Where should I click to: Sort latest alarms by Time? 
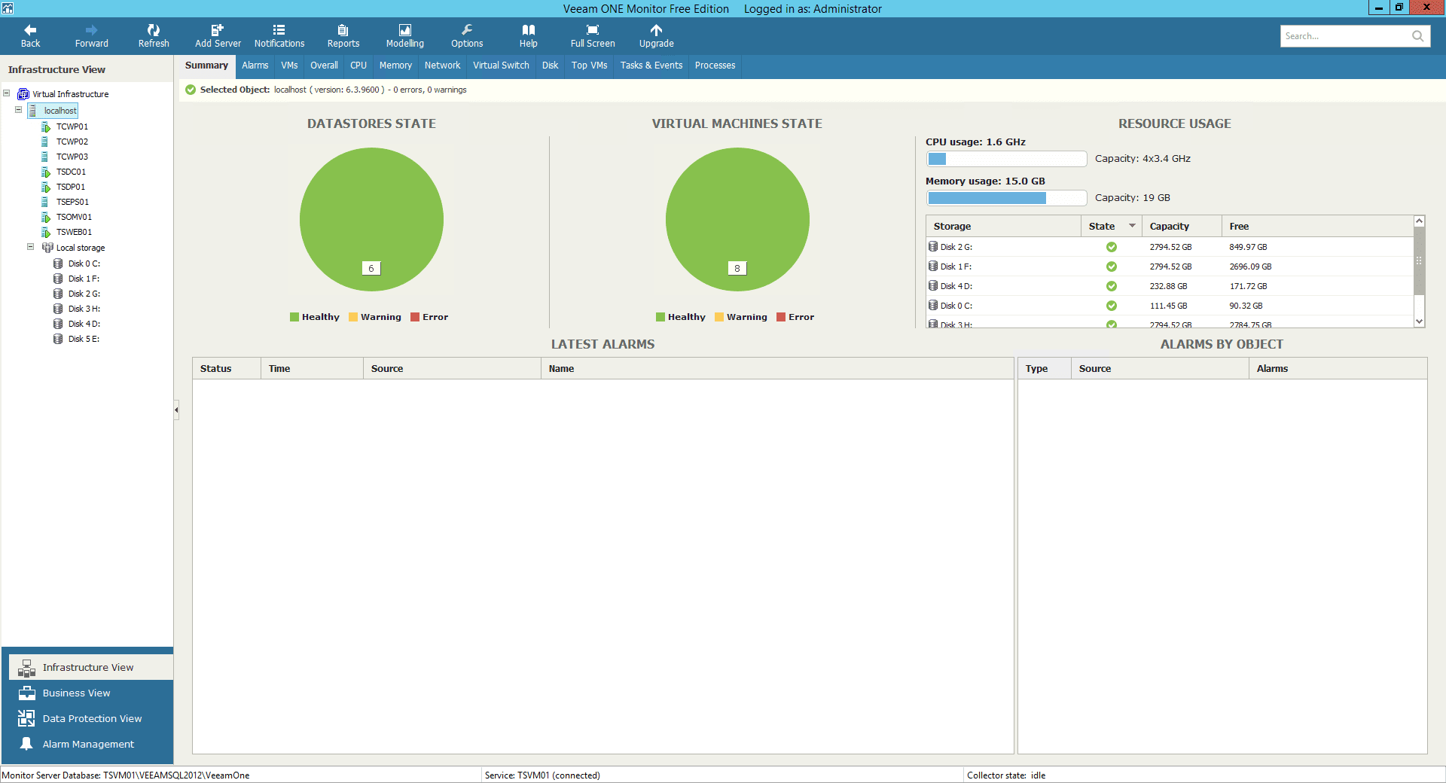click(x=312, y=368)
